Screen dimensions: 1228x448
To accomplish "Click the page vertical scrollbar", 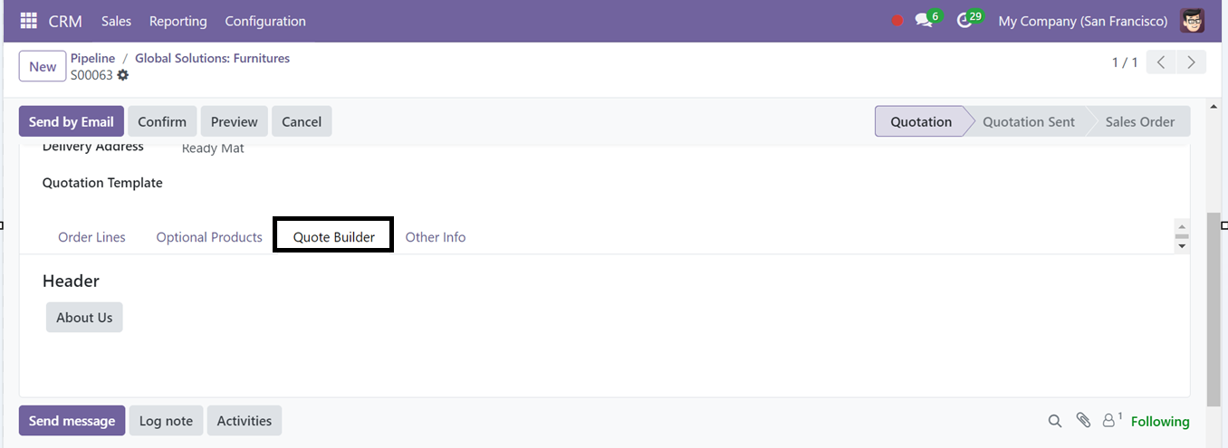I will click(1214, 308).
